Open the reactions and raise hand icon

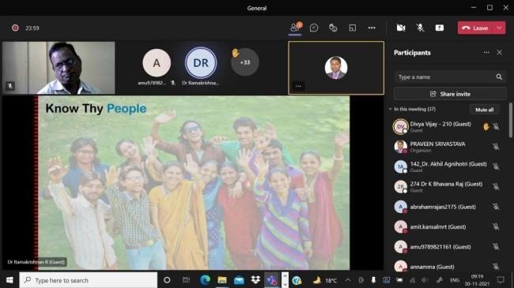[x=333, y=28]
